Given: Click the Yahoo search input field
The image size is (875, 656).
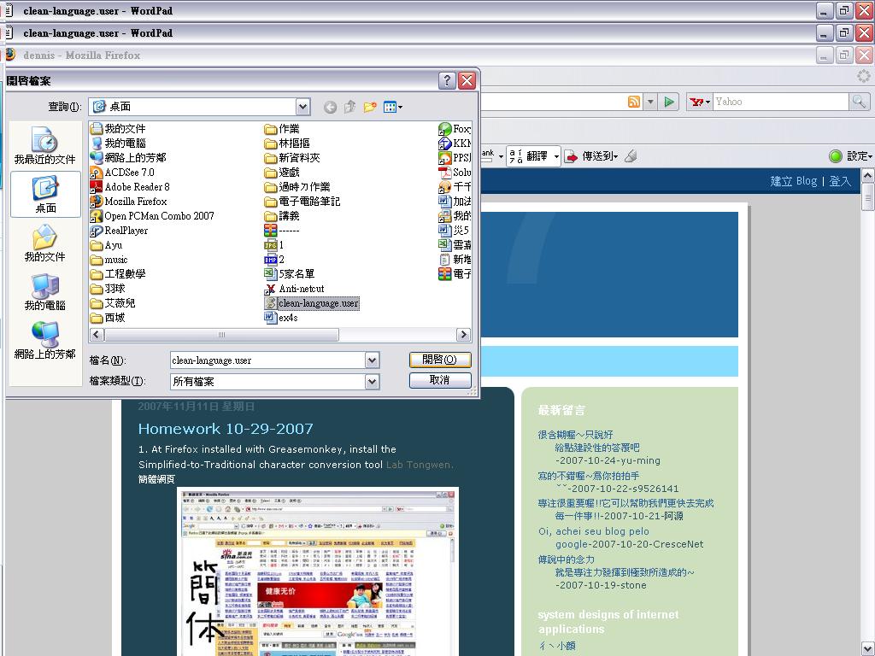Looking at the screenshot, I should point(780,102).
